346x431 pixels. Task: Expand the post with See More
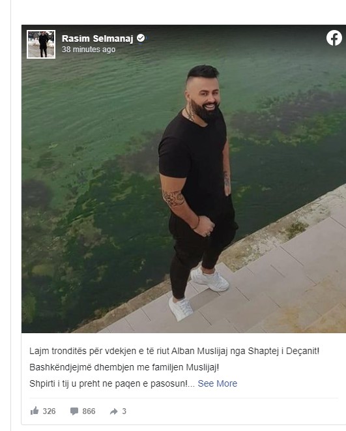[217, 383]
